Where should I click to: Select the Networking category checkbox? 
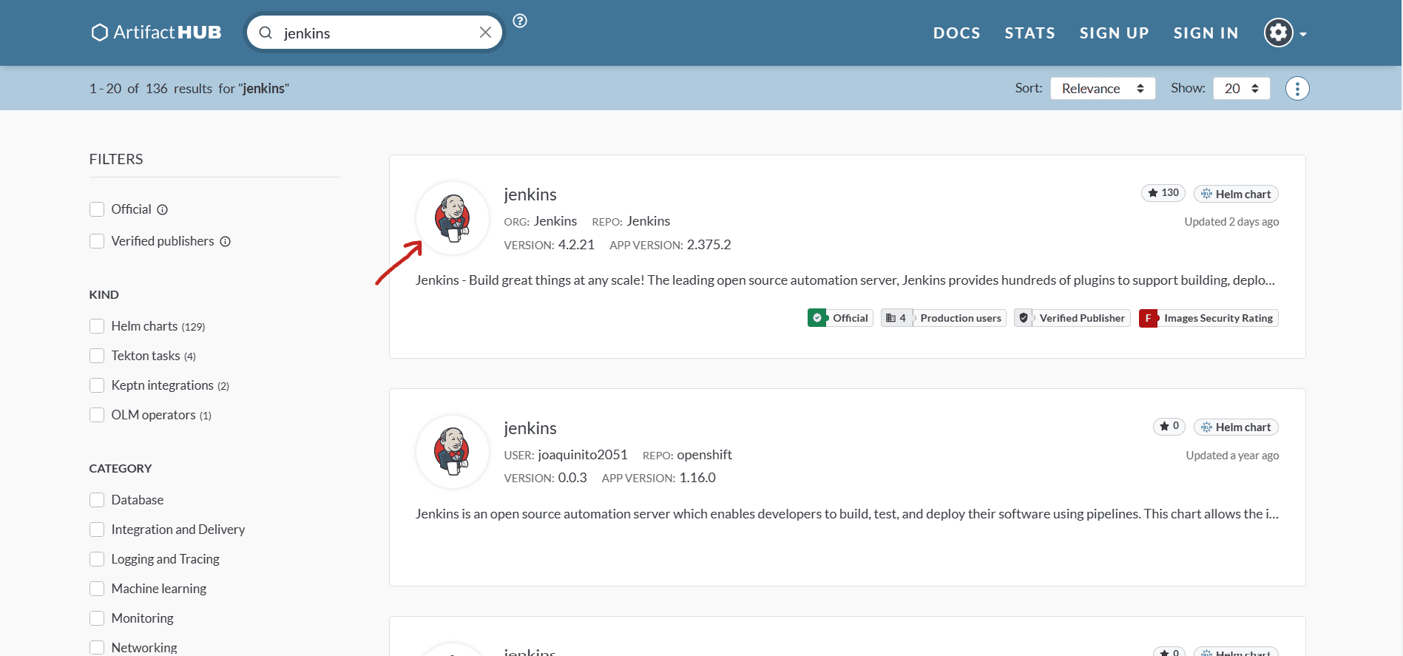click(x=97, y=648)
